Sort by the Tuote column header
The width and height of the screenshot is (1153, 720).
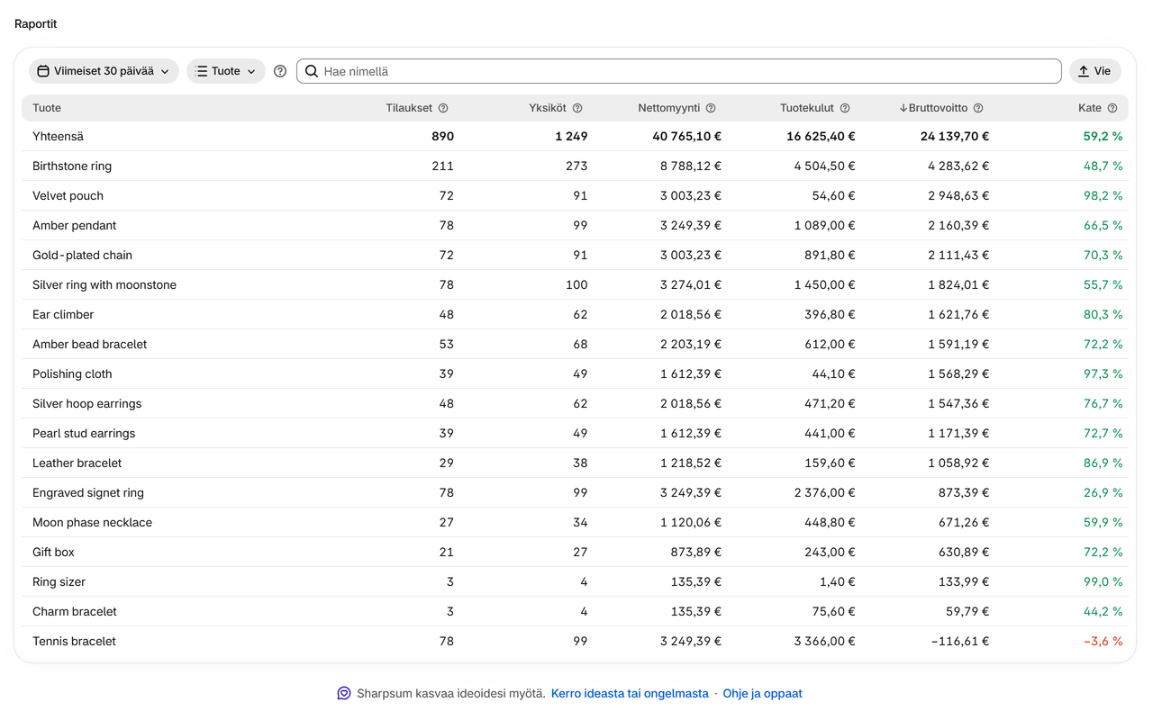tap(47, 108)
